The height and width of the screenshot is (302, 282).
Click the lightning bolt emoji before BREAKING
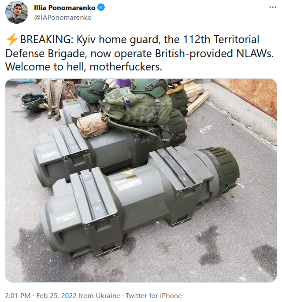[x=12, y=39]
